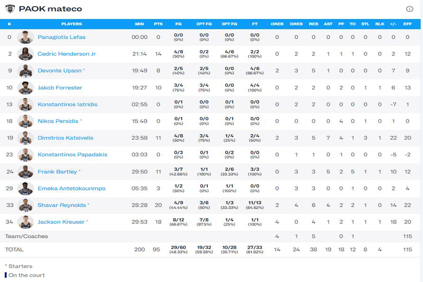This screenshot has height=282, width=423.
Task: Click the Team/Coaches row label
Action: 26,236
